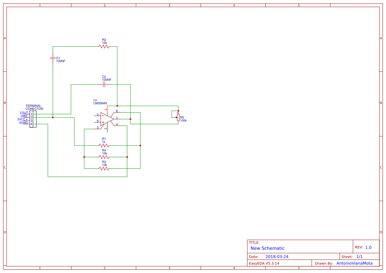The image size is (386, 273).
Task: Select the R5 potentiometer symbol
Action: tap(178, 118)
